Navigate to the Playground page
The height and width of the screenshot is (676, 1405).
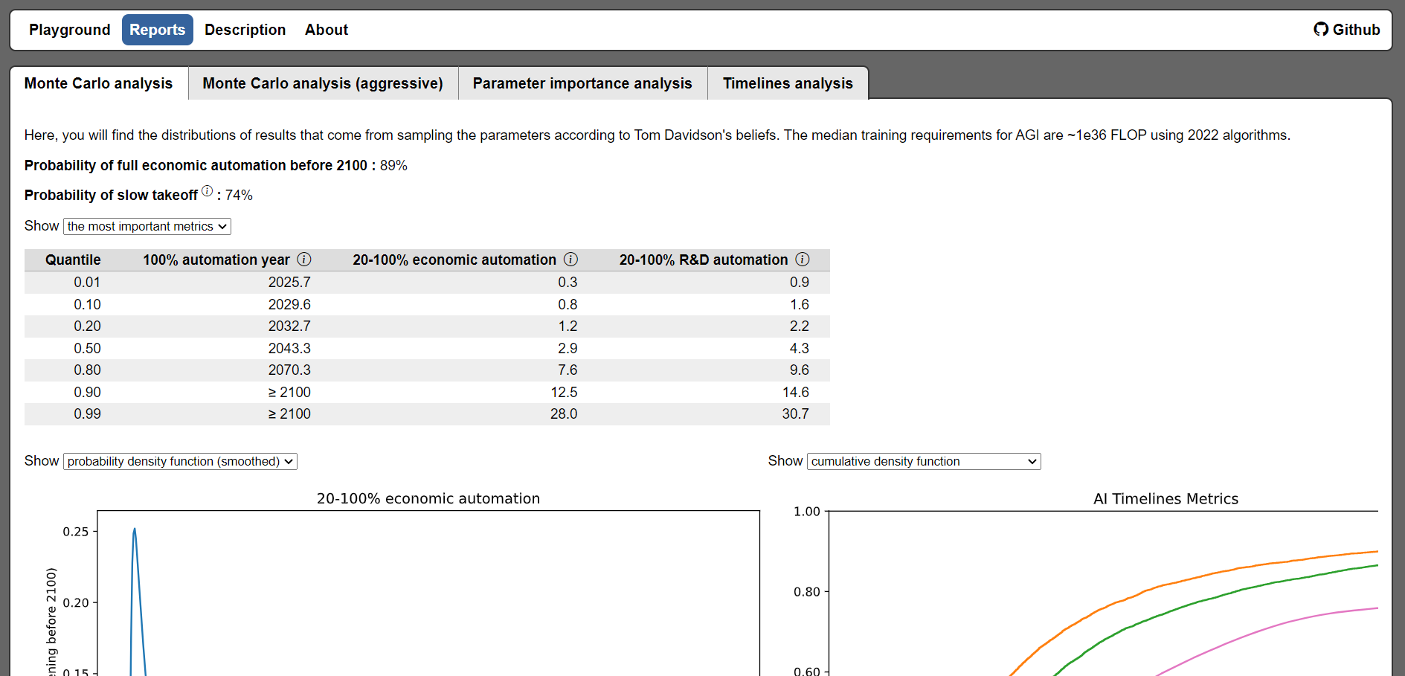click(69, 30)
